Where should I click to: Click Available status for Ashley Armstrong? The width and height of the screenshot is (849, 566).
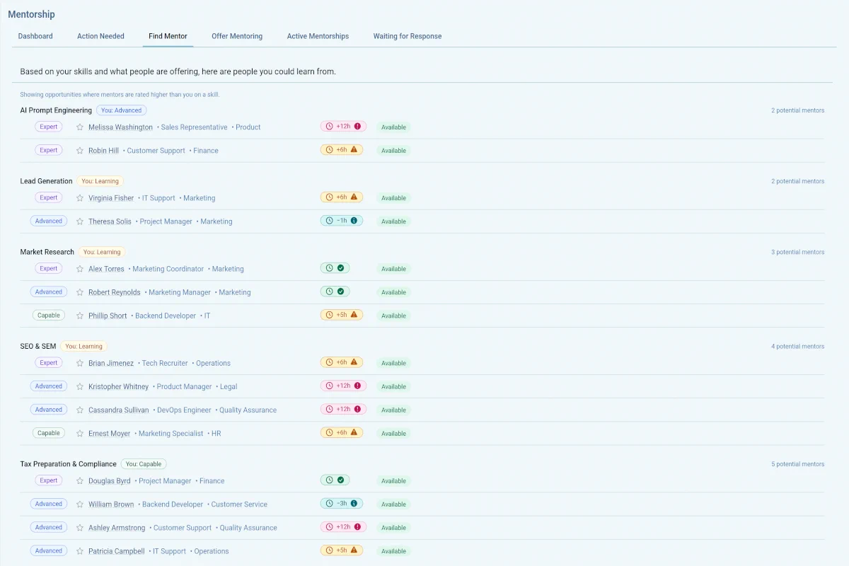pyautogui.click(x=393, y=528)
